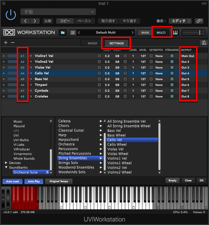
Task: Click the status dot for Violins1 Vel
Action: point(4,56)
